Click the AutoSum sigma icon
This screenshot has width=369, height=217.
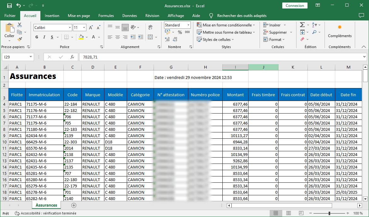pos(302,25)
